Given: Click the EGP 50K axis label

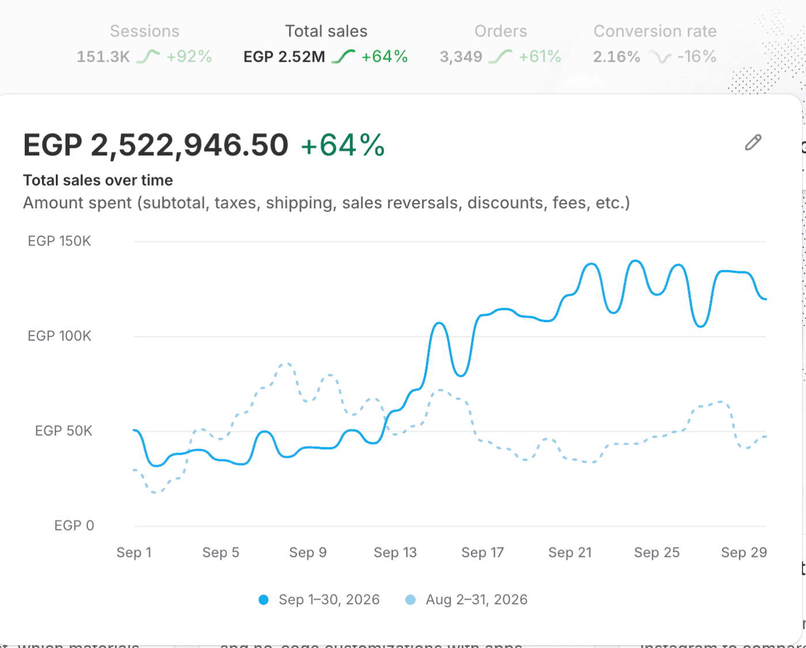Looking at the screenshot, I should point(63,431).
